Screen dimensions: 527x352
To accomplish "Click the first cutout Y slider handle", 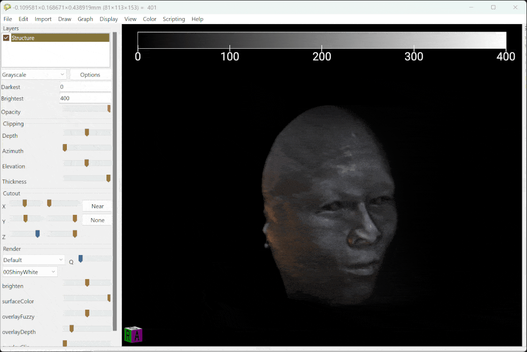I will (25, 219).
